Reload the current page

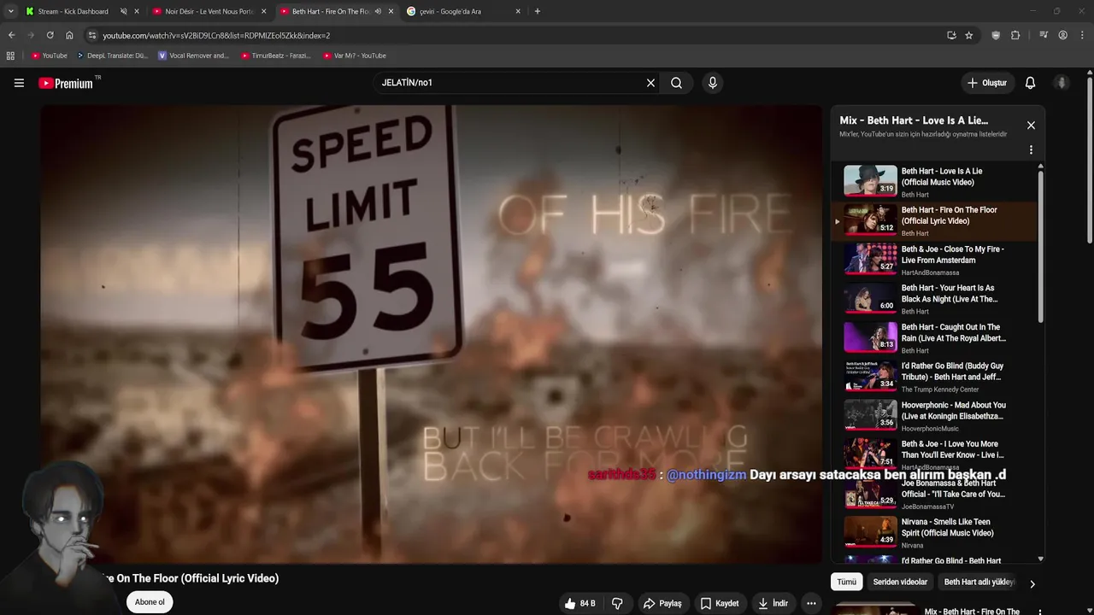[50, 35]
